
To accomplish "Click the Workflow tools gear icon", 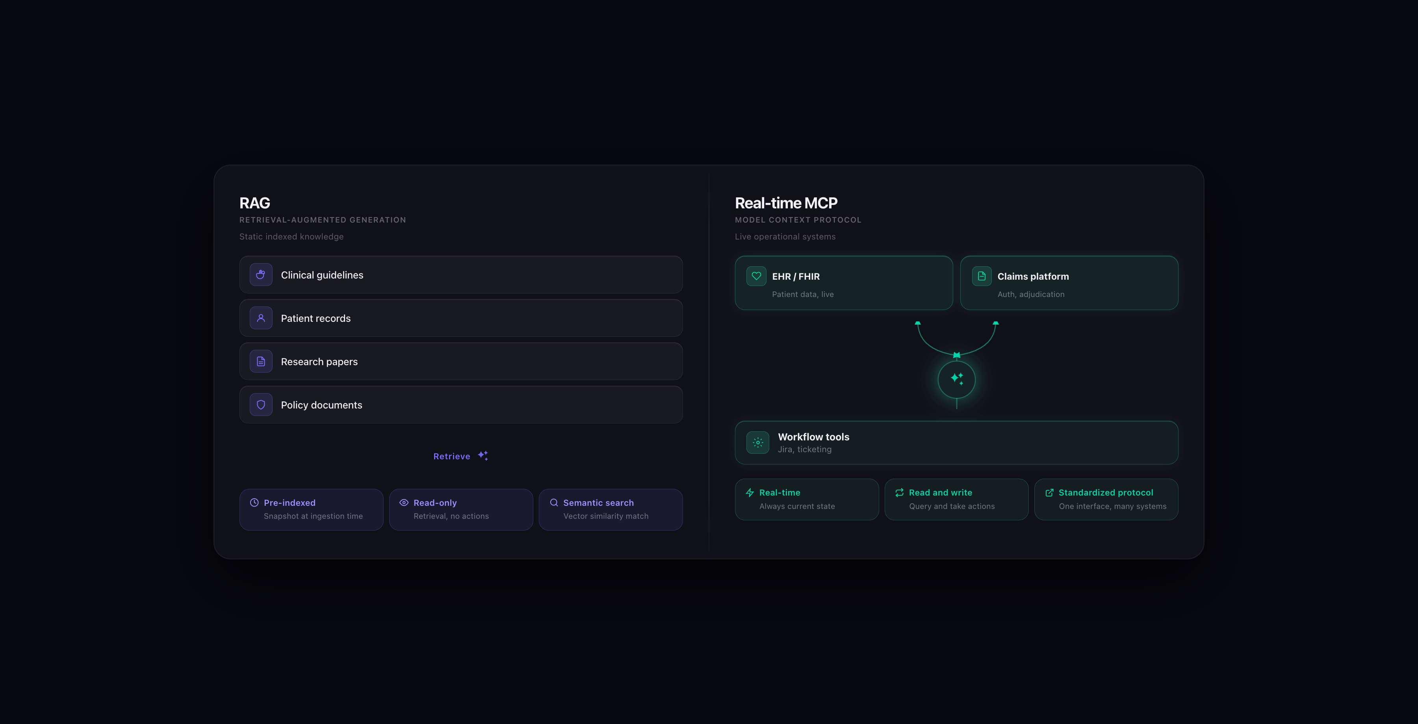I will (757, 443).
